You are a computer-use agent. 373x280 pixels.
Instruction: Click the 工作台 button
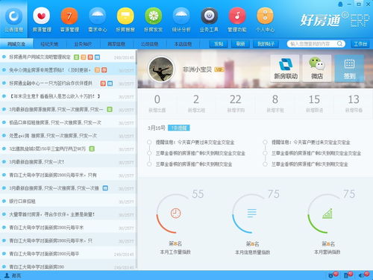[360, 44]
